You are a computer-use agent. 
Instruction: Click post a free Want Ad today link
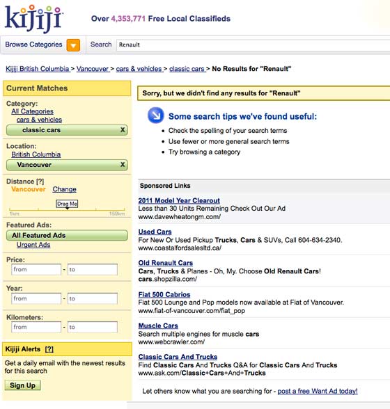click(x=318, y=391)
